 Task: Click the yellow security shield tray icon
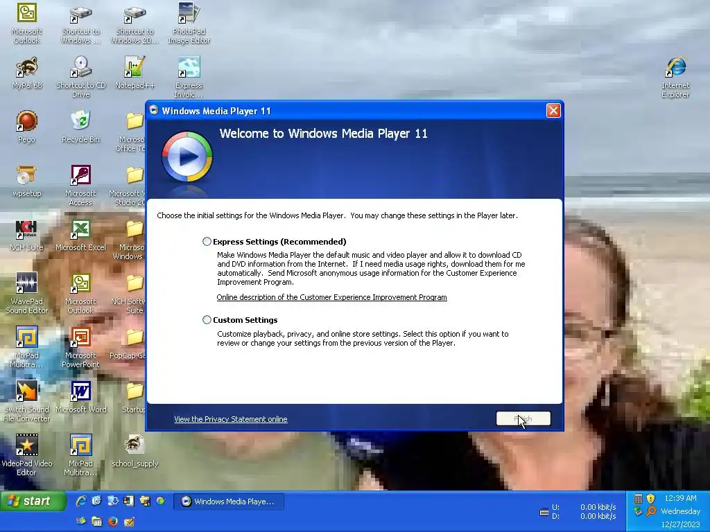[650, 499]
